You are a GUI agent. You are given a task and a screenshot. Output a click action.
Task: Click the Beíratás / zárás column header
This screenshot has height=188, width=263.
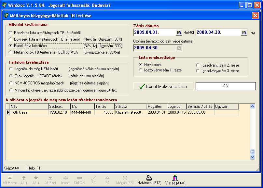pos(201,107)
